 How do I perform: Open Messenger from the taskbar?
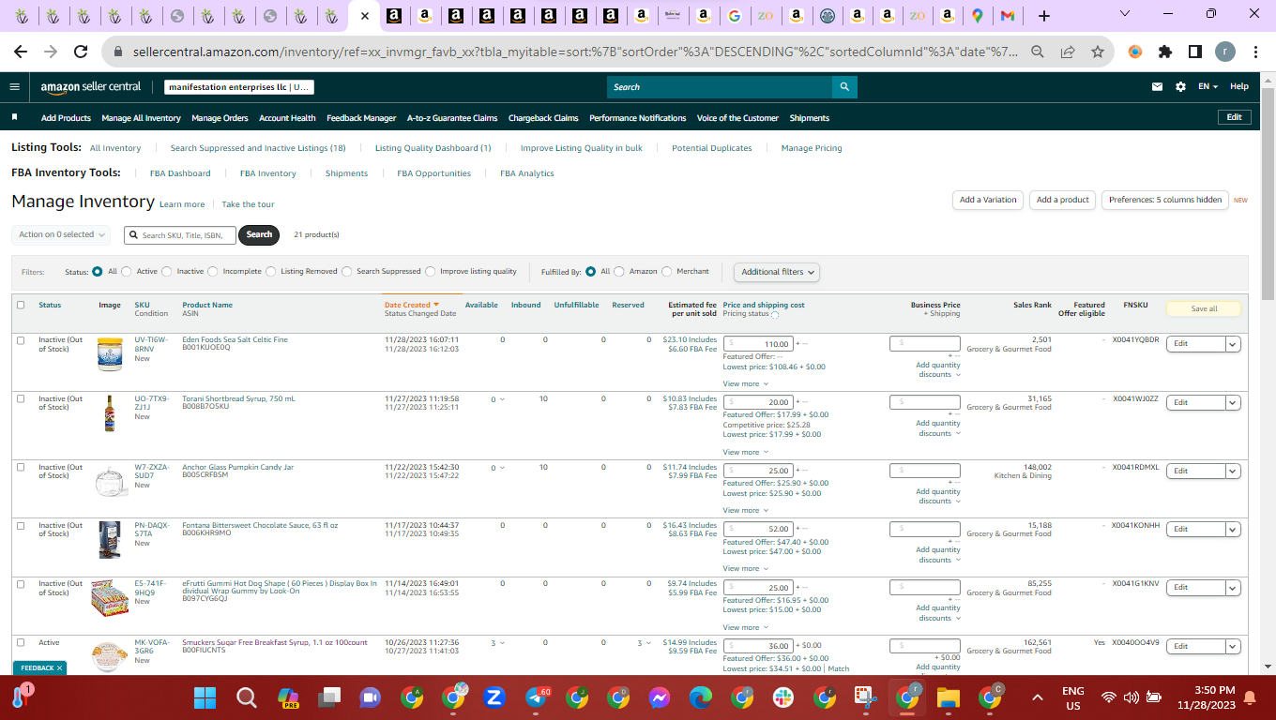(x=660, y=697)
